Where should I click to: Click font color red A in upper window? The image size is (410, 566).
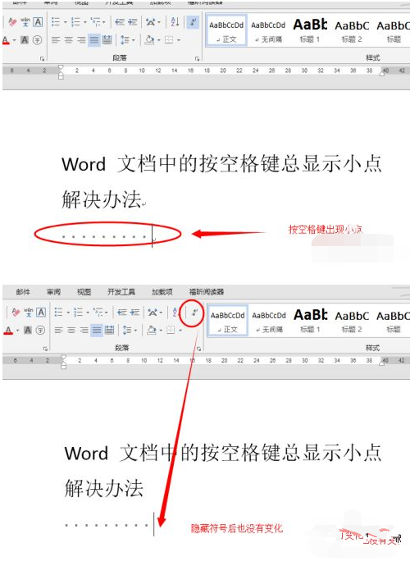coord(6,40)
